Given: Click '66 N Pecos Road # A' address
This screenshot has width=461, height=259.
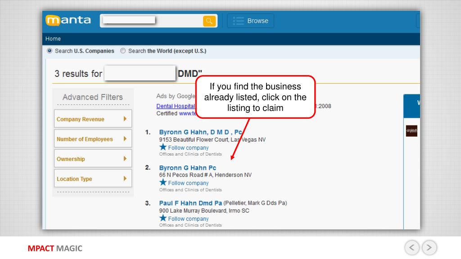Looking at the screenshot, I should pos(185,175).
